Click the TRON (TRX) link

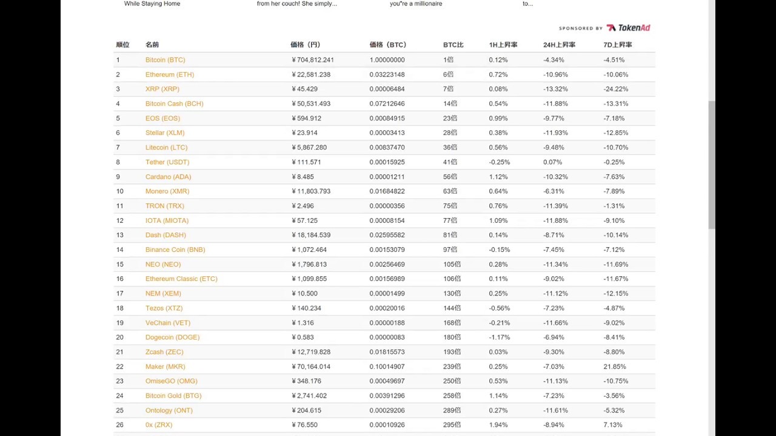click(164, 206)
